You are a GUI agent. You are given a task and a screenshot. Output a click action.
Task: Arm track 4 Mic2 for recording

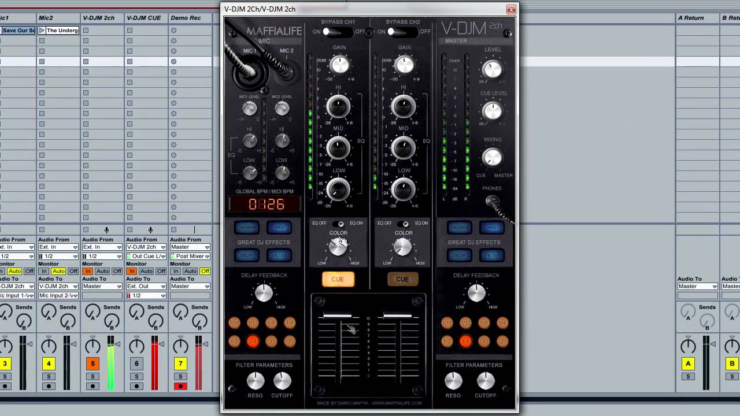tap(49, 386)
